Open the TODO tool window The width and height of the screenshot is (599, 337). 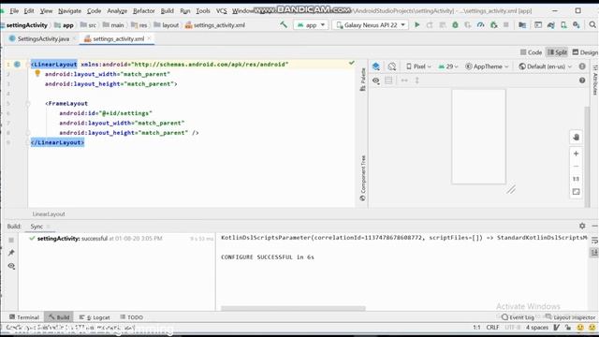pyautogui.click(x=132, y=317)
